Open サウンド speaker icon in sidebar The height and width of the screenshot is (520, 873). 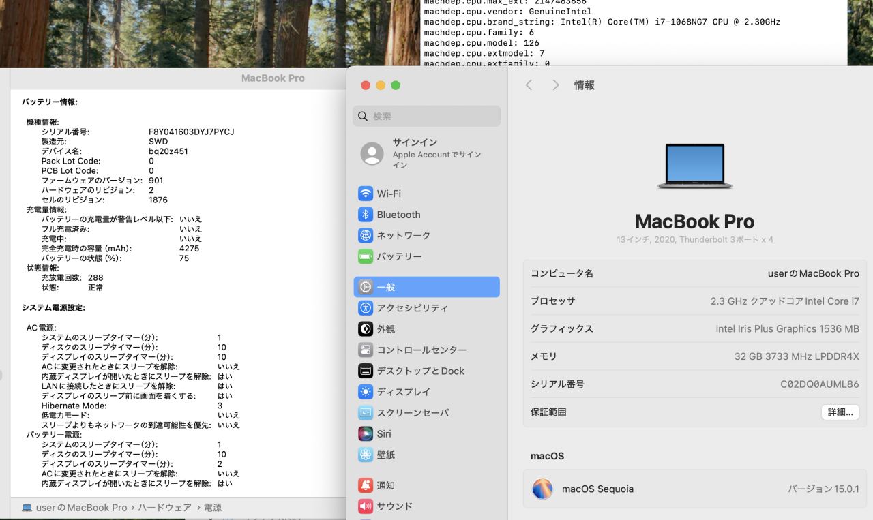(366, 506)
